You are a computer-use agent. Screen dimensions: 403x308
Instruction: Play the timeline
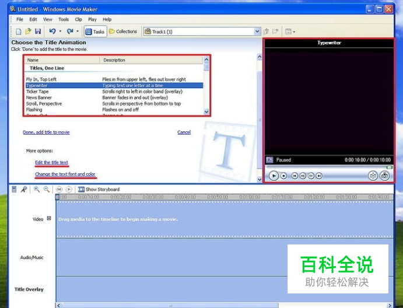(x=69, y=190)
